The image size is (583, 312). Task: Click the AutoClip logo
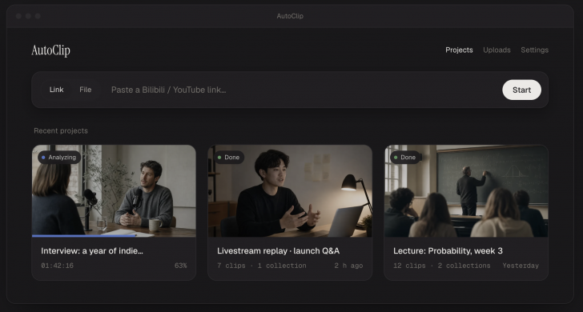[x=50, y=50]
